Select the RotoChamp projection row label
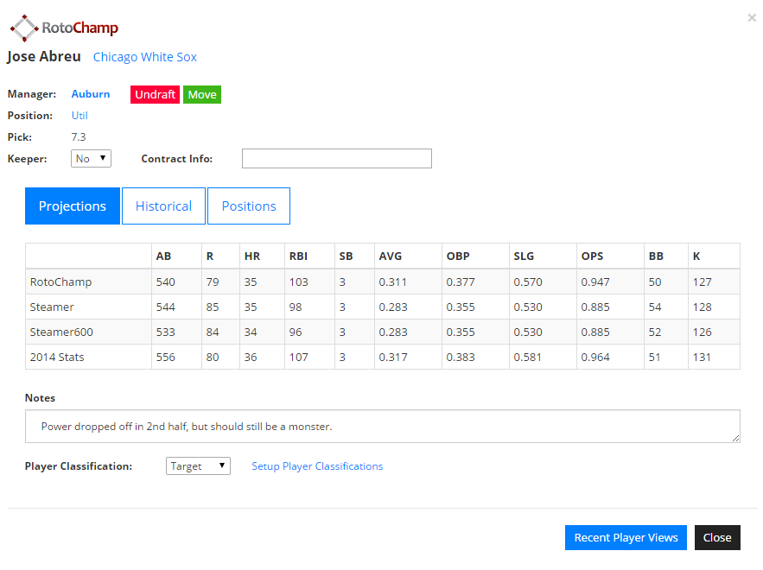 tap(60, 282)
